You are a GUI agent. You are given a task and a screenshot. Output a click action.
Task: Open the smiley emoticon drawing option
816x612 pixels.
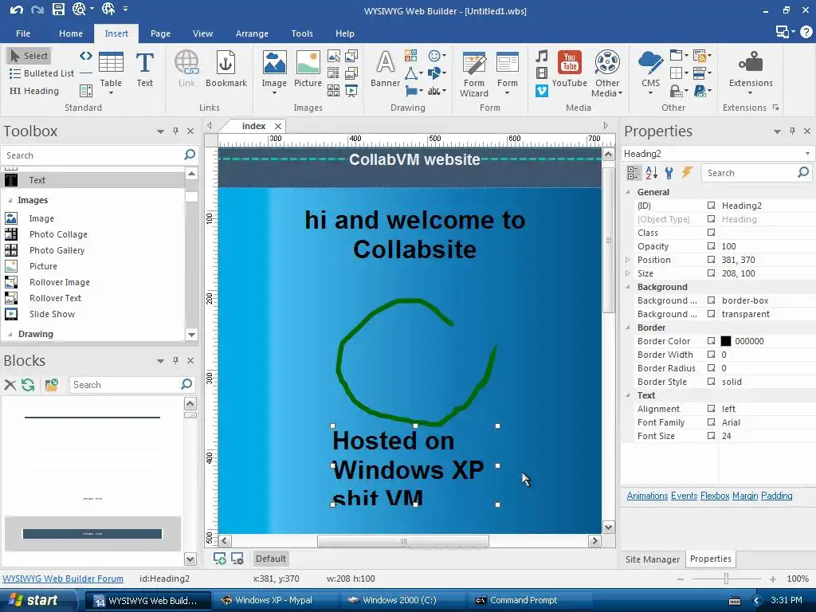[437, 56]
